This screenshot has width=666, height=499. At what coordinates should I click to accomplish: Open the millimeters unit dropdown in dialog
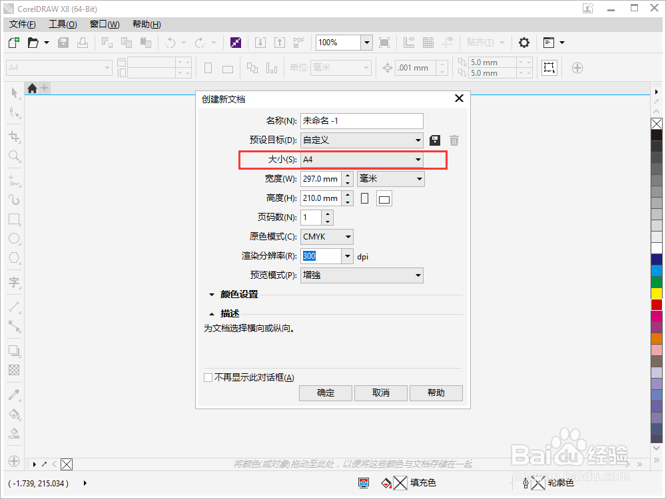point(391,179)
